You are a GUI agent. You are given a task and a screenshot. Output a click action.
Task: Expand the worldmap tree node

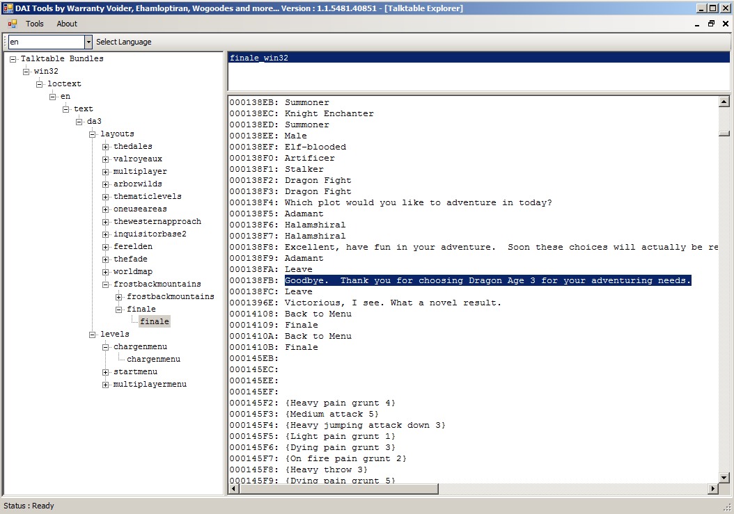105,271
